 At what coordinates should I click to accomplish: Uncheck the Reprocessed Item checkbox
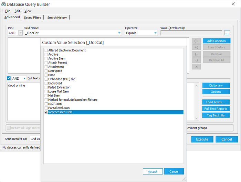[x=46, y=112]
